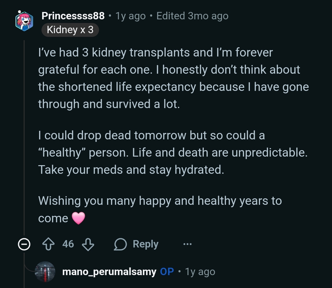The width and height of the screenshot is (332, 288).
Task: Downvote the Princessss88 comment
Action: (x=88, y=244)
